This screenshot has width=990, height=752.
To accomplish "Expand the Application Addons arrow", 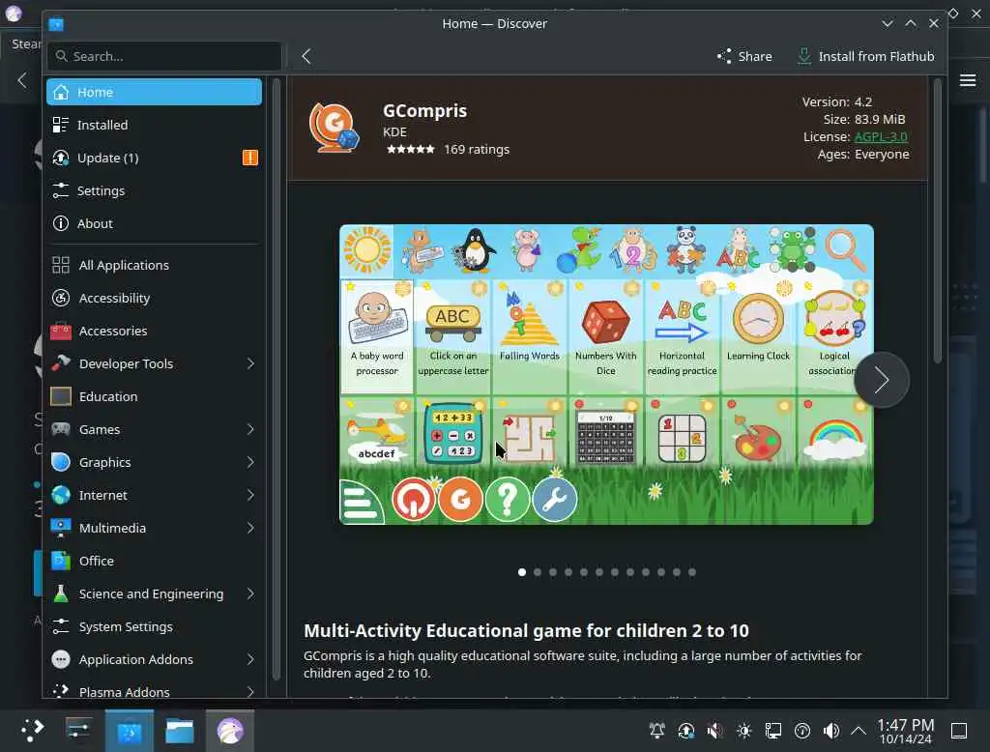I will (250, 659).
